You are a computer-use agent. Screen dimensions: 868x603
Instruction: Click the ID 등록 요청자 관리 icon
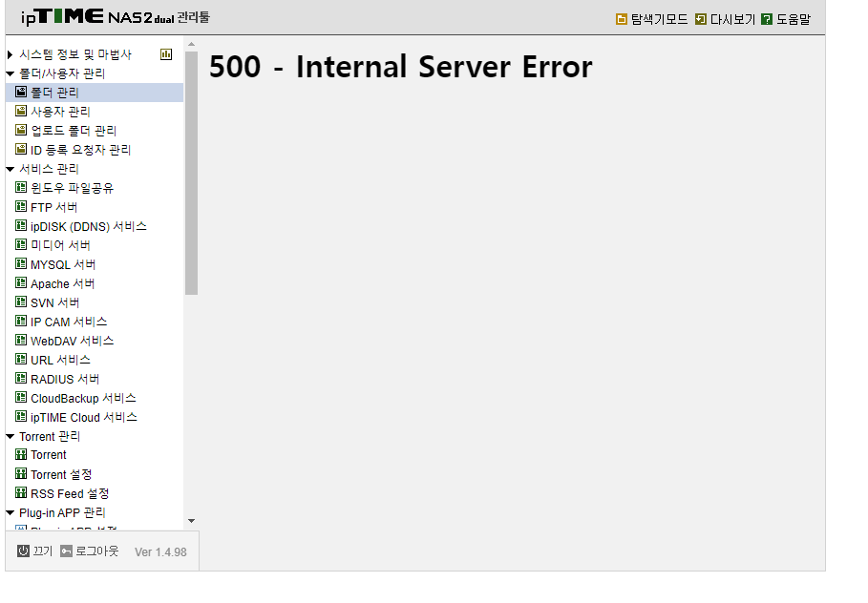(x=21, y=150)
